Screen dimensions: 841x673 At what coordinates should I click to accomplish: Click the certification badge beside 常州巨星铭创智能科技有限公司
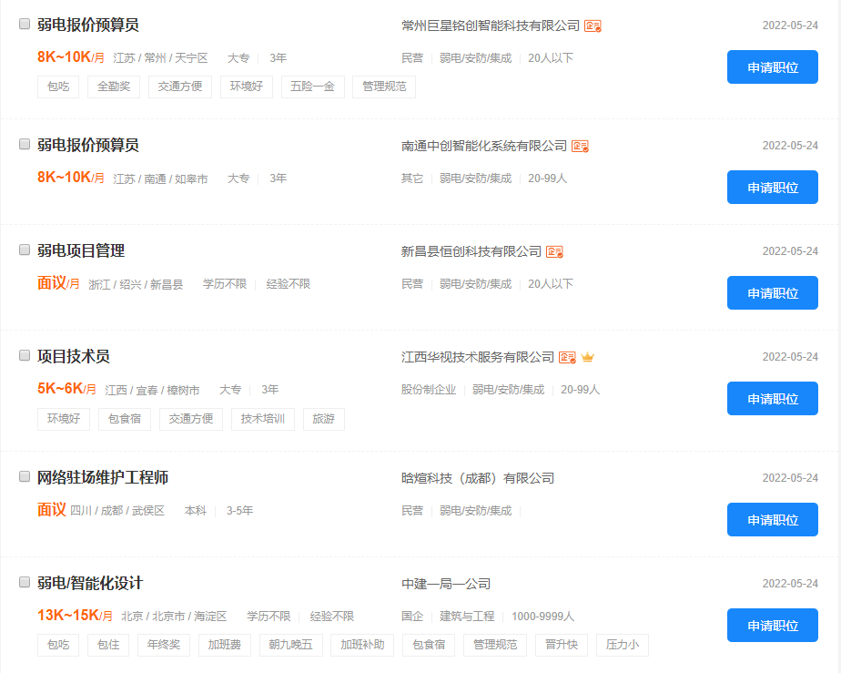(x=593, y=25)
